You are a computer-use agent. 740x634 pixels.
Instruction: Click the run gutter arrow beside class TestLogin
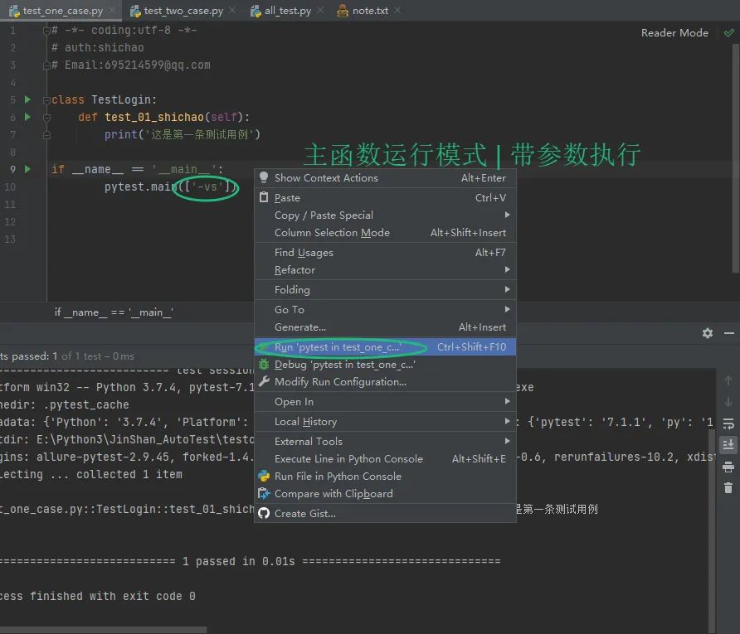point(28,99)
